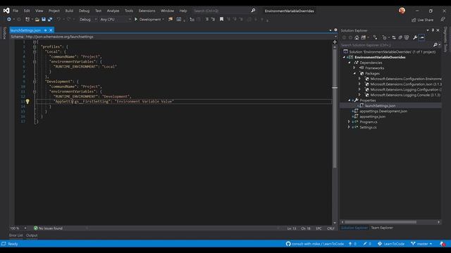The width and height of the screenshot is (451, 253).
Task: Collapse the EnvironmentVariableOverrides project node
Action: pyautogui.click(x=345, y=58)
